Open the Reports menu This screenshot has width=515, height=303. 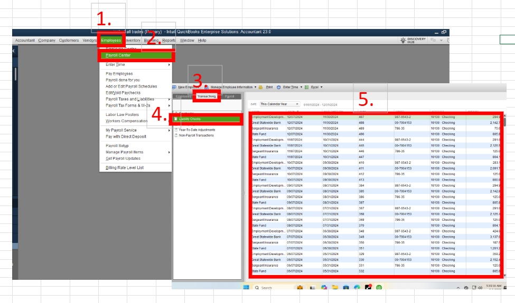[x=169, y=40]
